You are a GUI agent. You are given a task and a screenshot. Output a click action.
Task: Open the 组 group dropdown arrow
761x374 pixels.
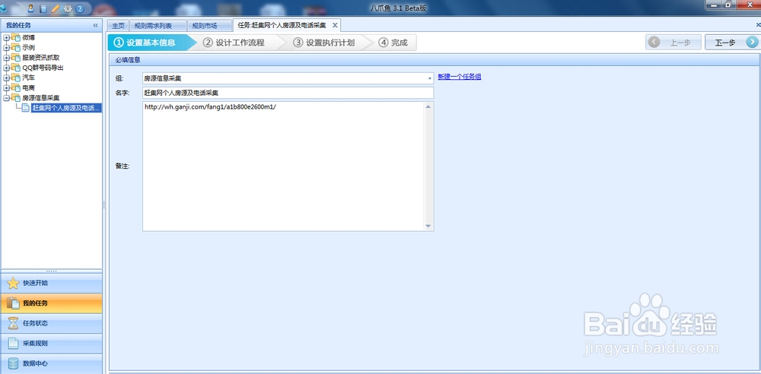(429, 78)
